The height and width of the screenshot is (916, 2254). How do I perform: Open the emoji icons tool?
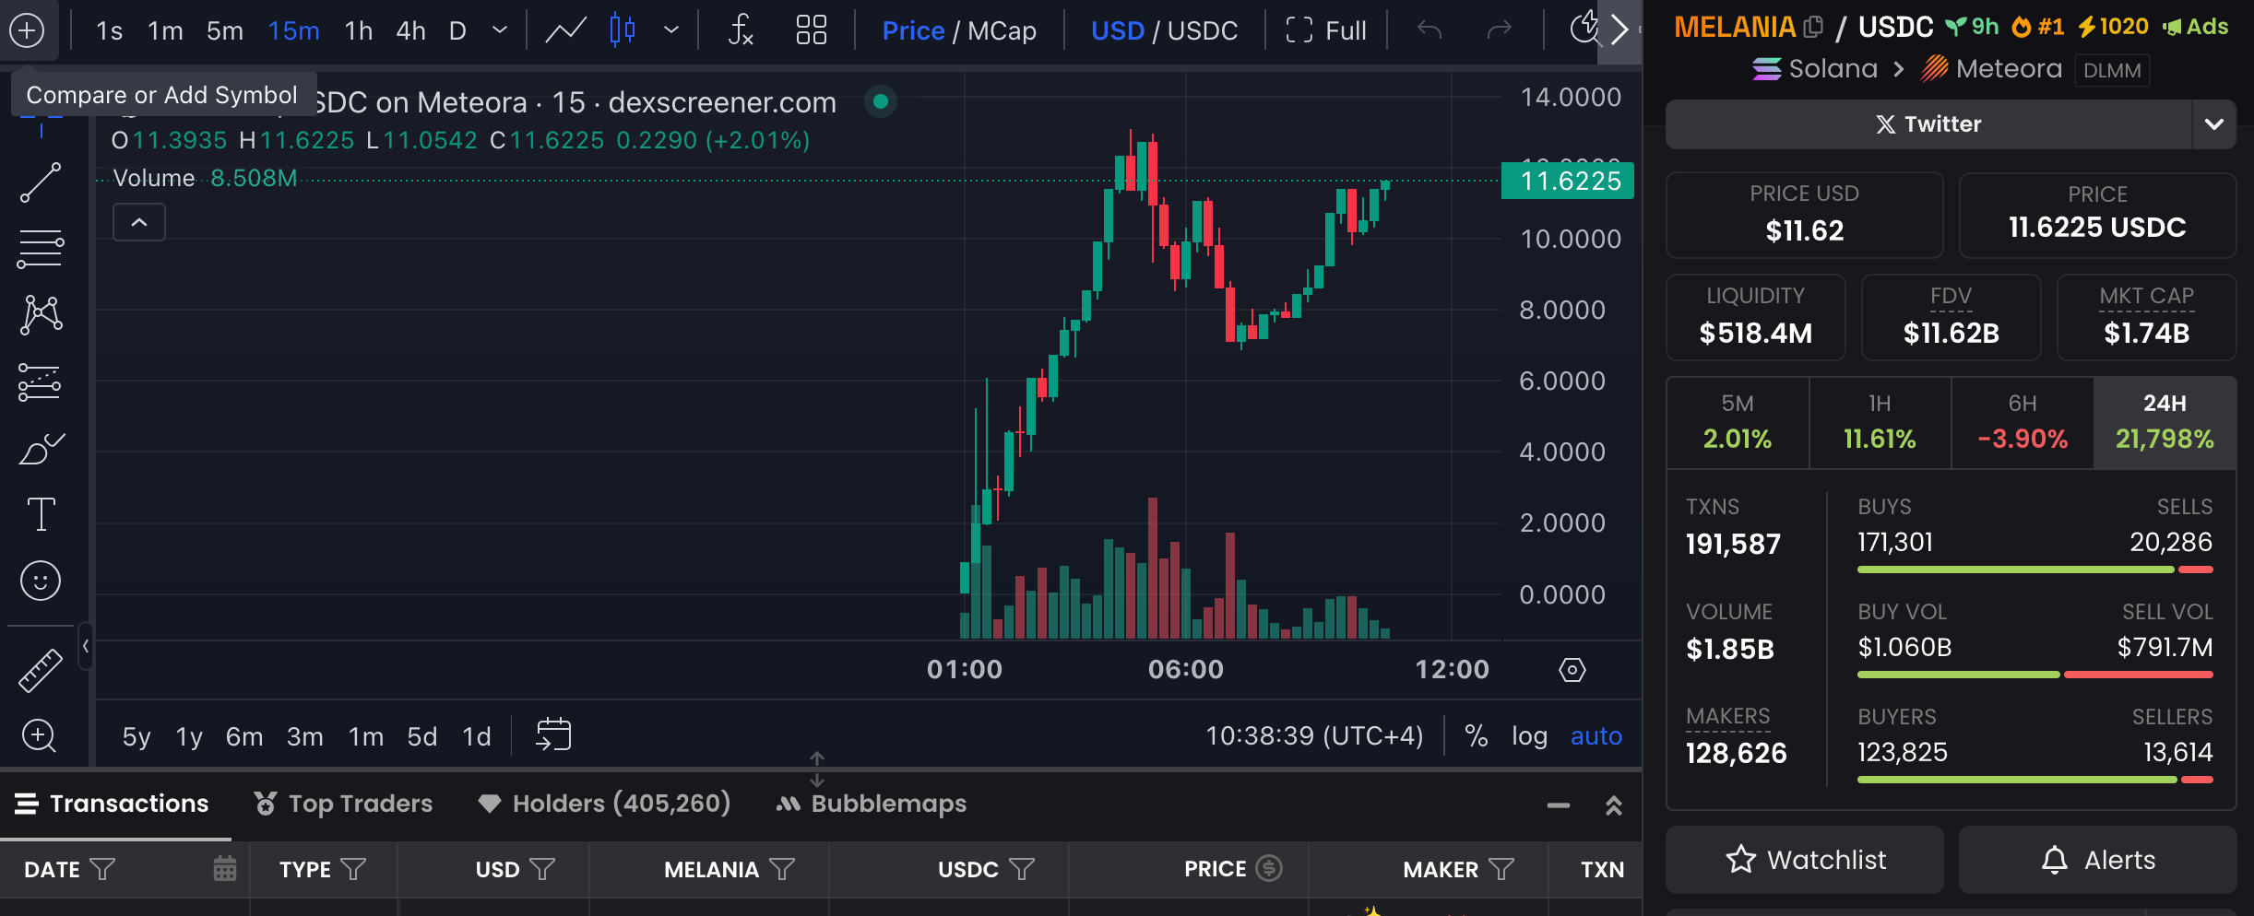tap(41, 581)
